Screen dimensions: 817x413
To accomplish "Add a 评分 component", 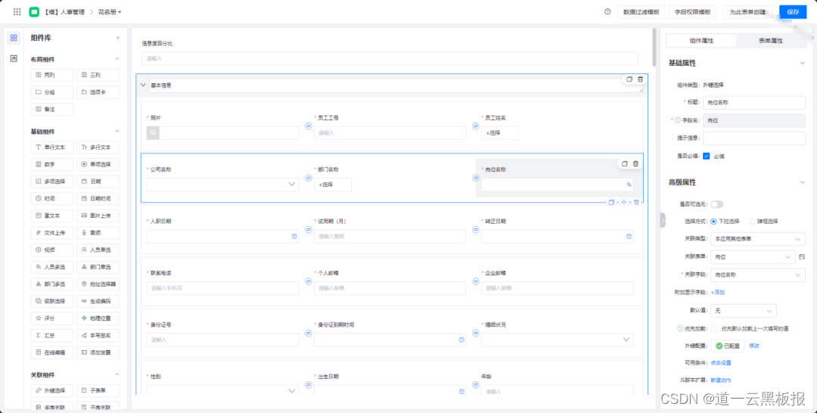I will tap(52, 318).
